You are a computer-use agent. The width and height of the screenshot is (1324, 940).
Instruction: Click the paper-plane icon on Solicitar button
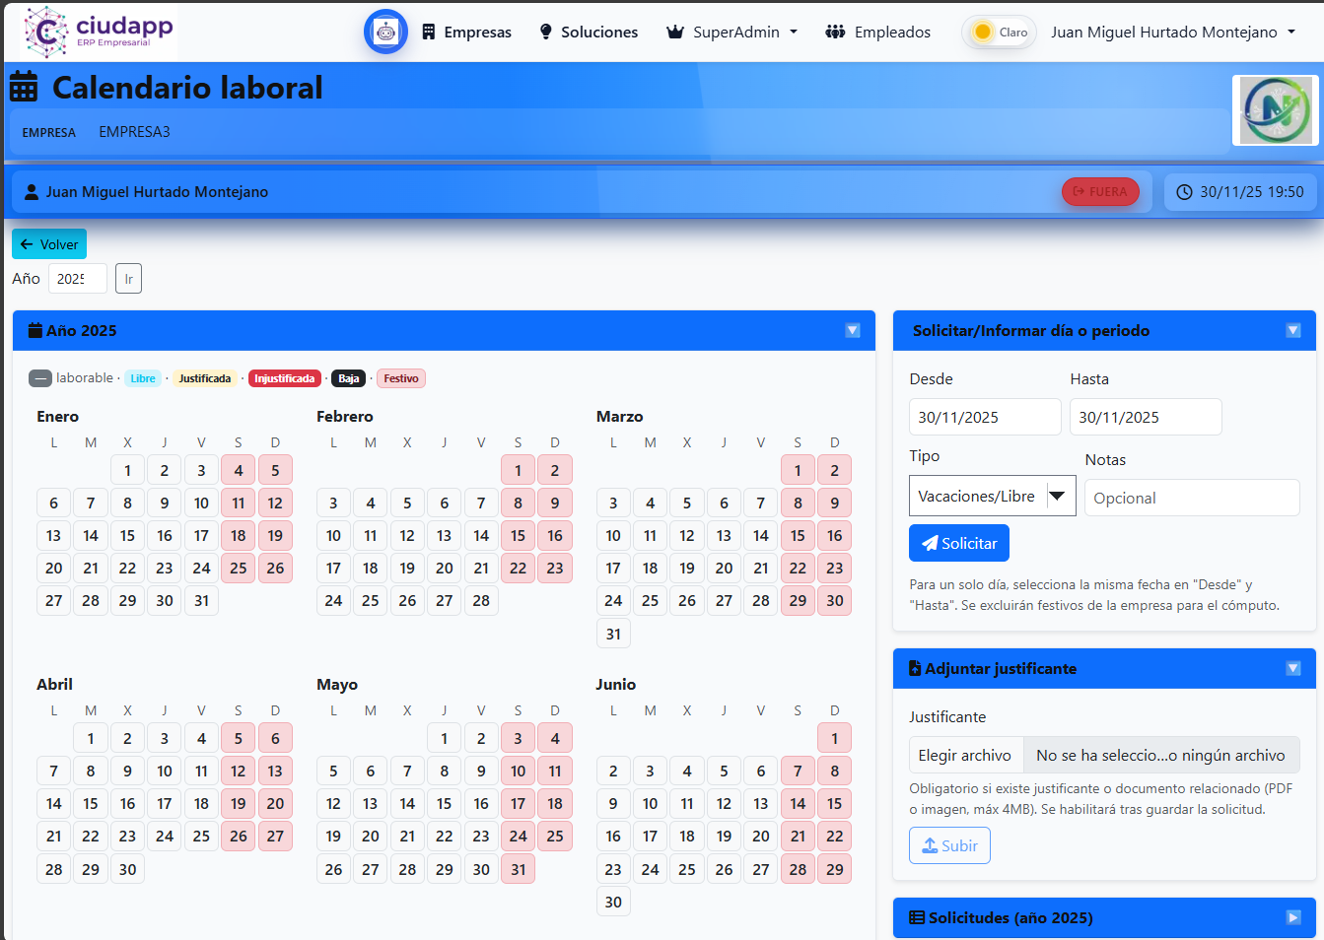click(x=932, y=543)
